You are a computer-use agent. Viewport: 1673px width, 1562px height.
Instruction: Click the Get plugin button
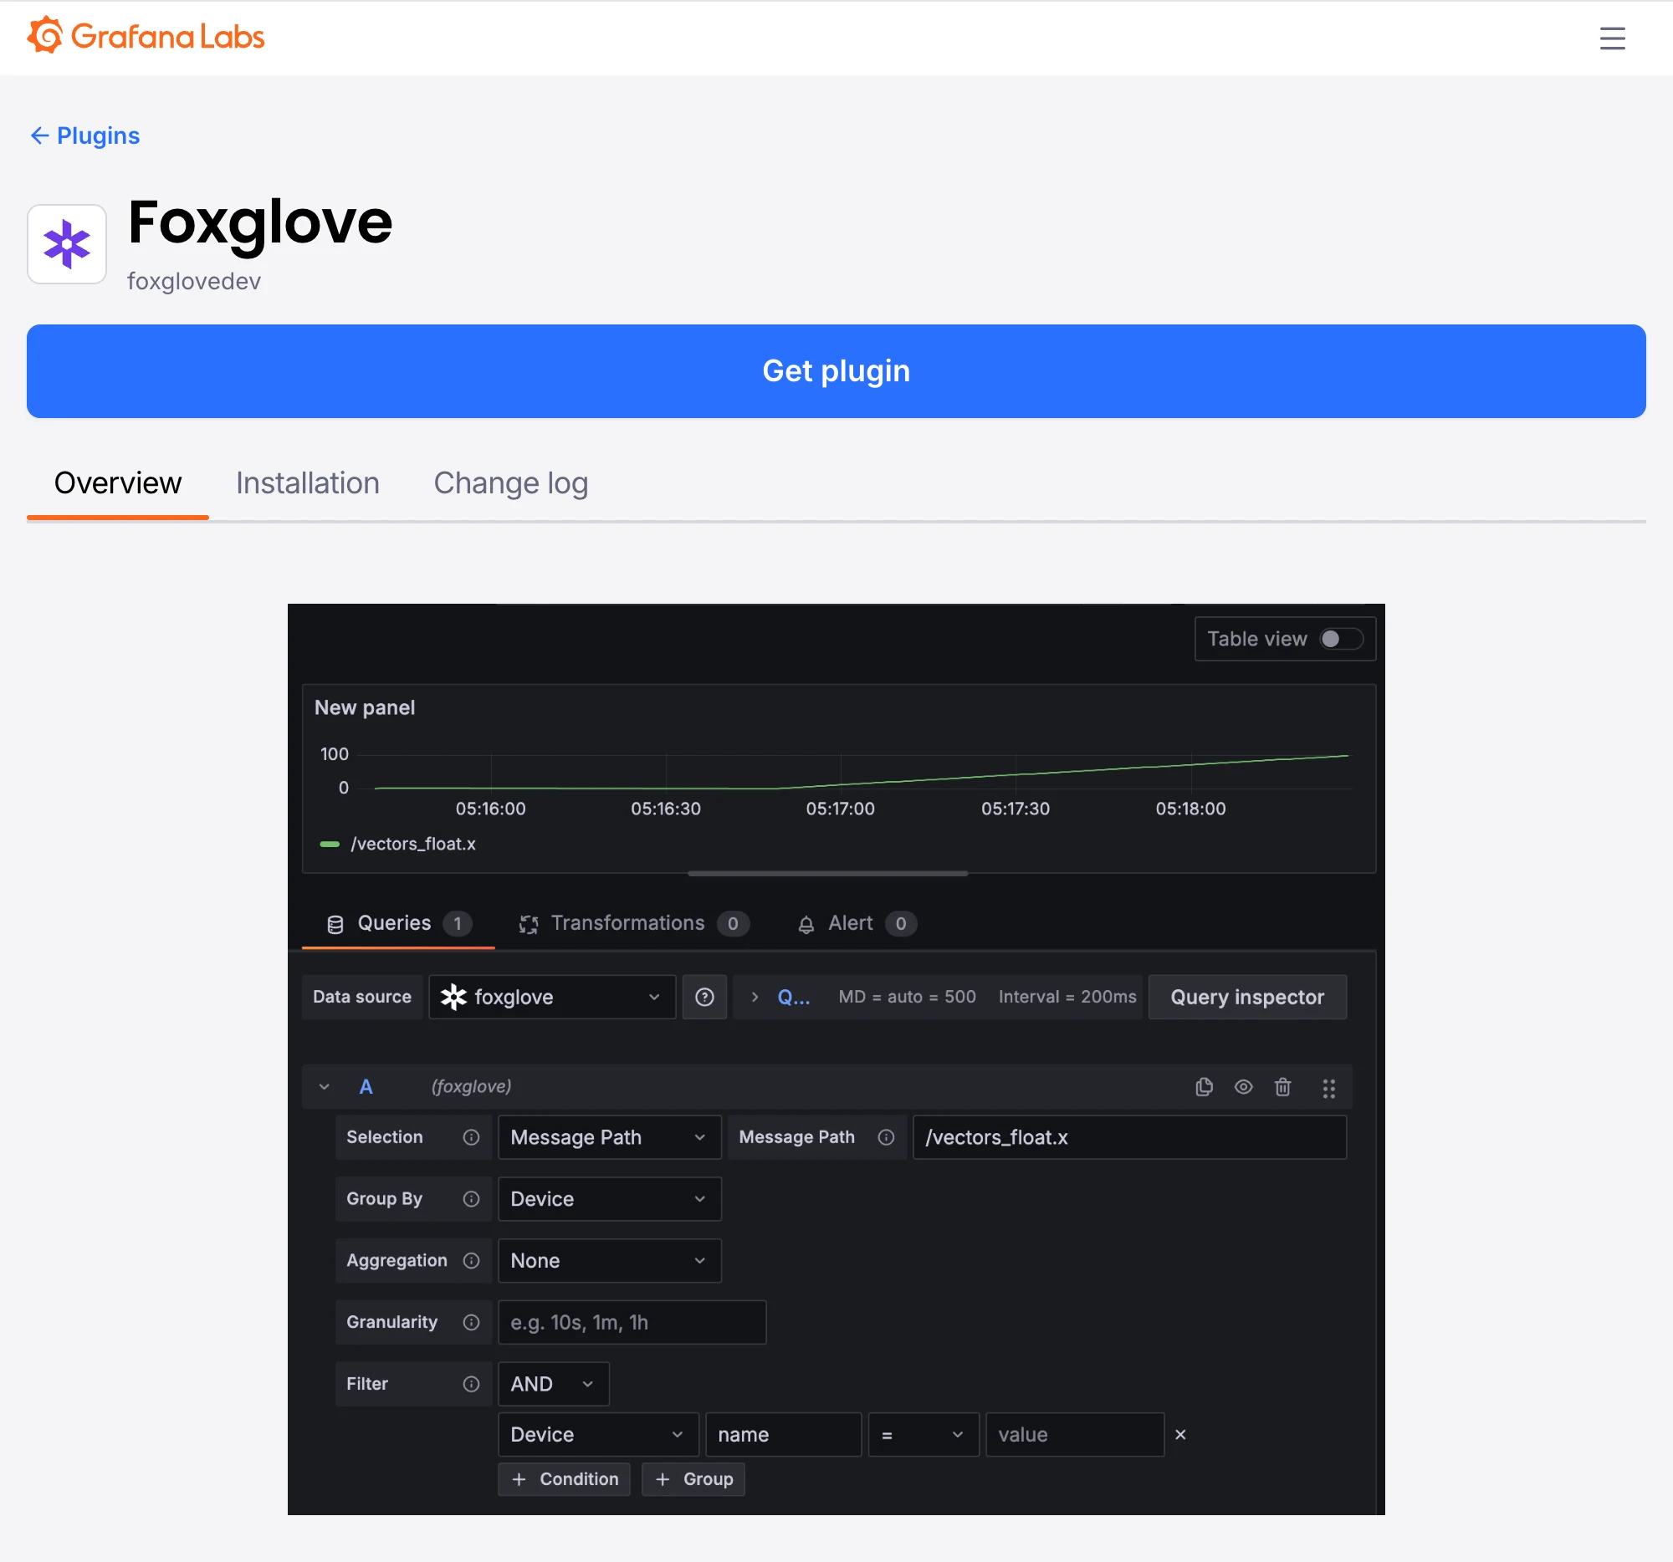pyautogui.click(x=836, y=371)
